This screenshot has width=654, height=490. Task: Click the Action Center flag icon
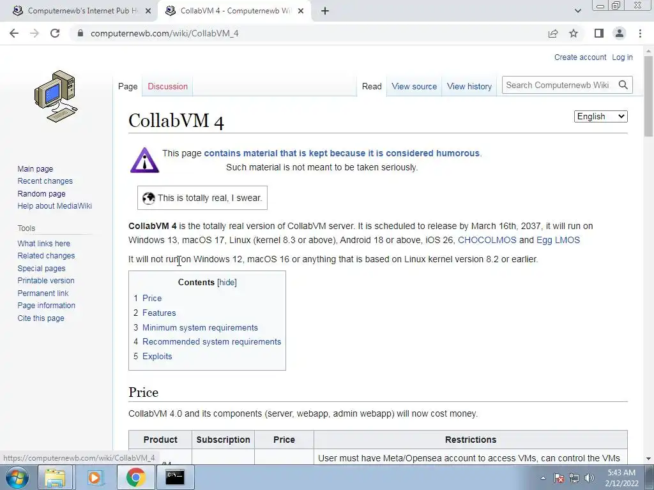point(559,478)
